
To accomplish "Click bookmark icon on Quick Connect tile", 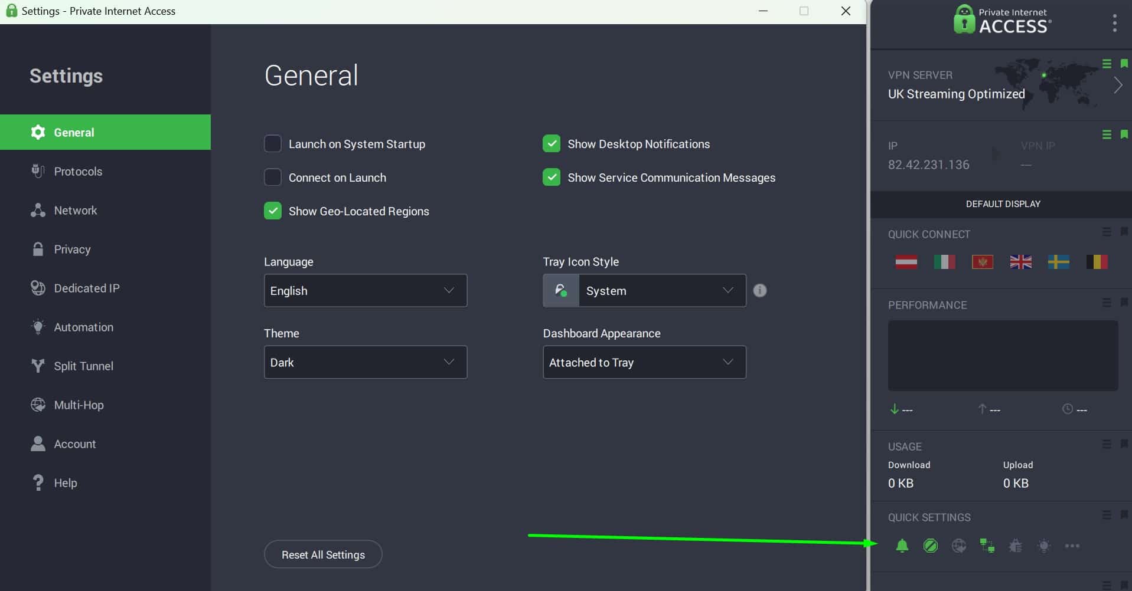I will [1124, 232].
